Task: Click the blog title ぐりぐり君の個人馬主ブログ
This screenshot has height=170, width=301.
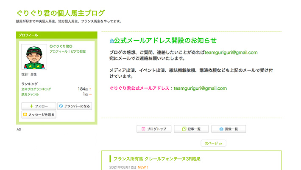Action: [x=61, y=13]
